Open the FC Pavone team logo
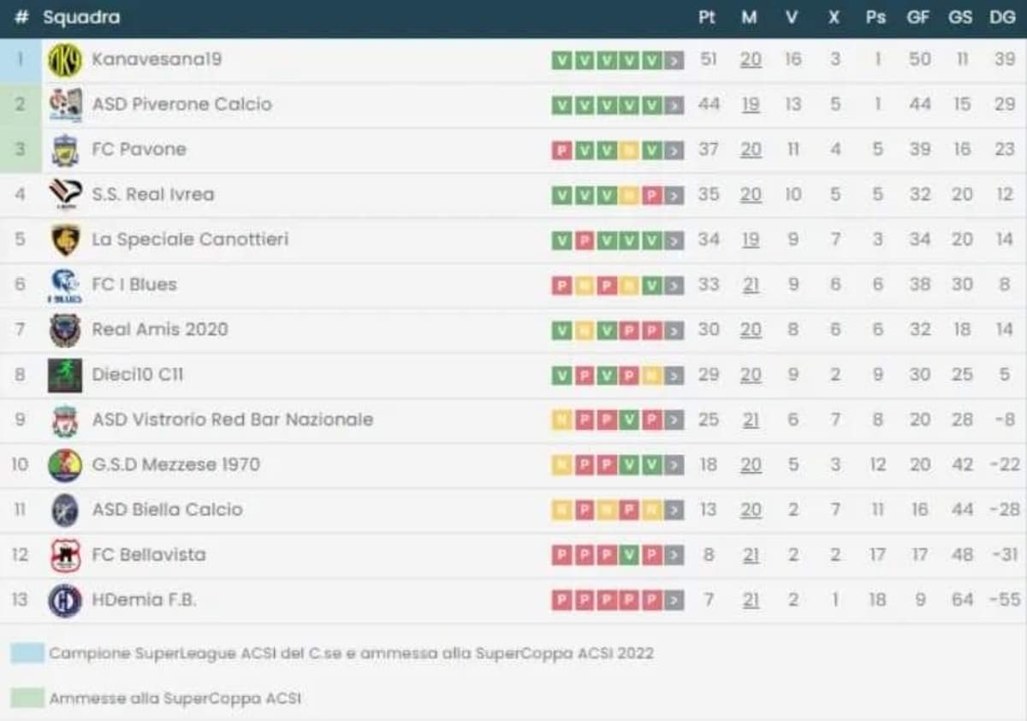The width and height of the screenshot is (1027, 721). click(65, 149)
